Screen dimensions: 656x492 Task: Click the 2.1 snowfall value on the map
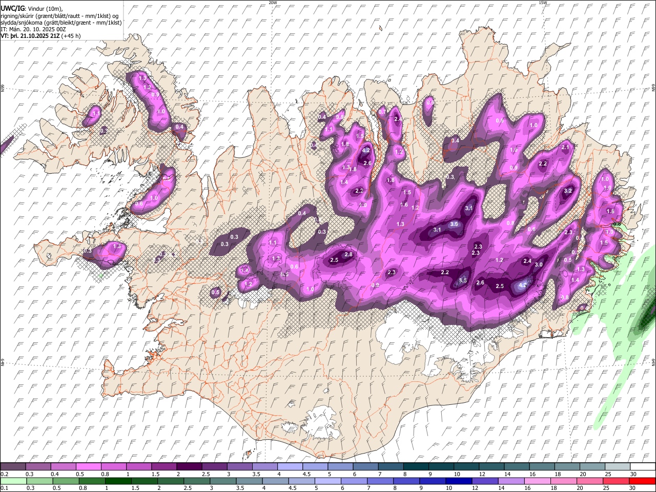[565, 147]
